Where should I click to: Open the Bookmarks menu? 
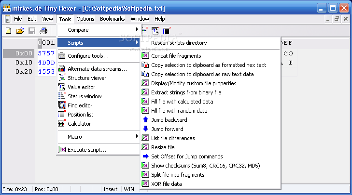112,19
